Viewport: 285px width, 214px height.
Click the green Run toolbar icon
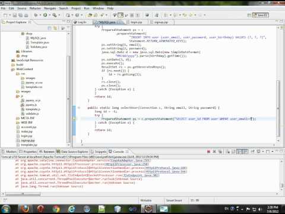pos(45,15)
